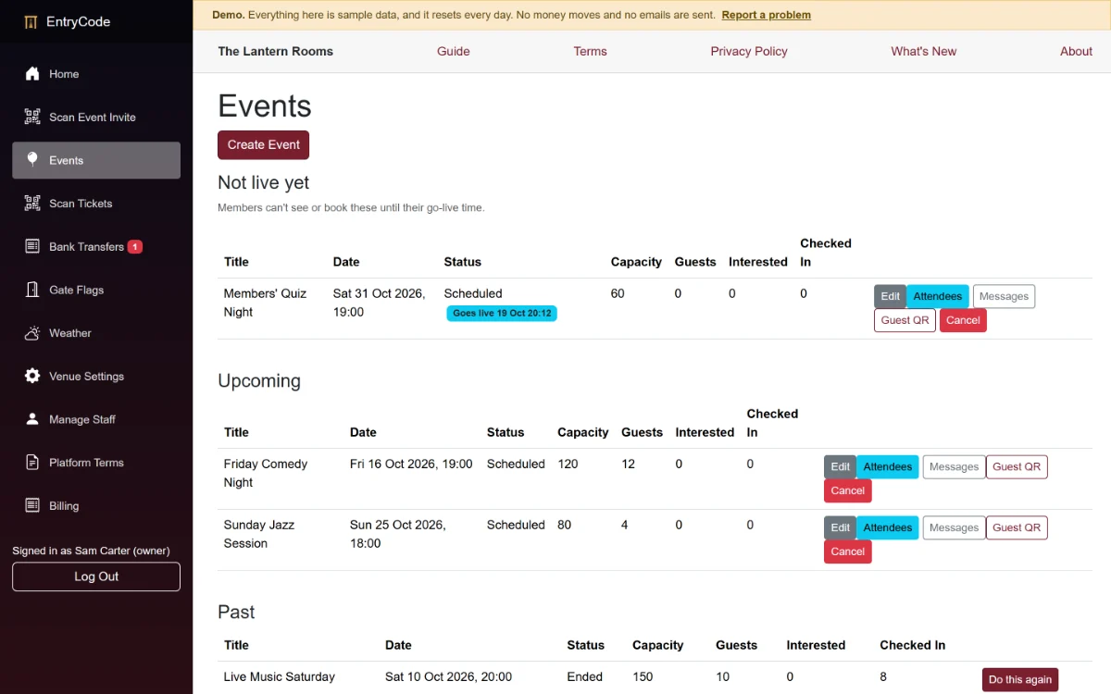
Task: Click the Scan Tickets QR icon
Action: tap(32, 204)
